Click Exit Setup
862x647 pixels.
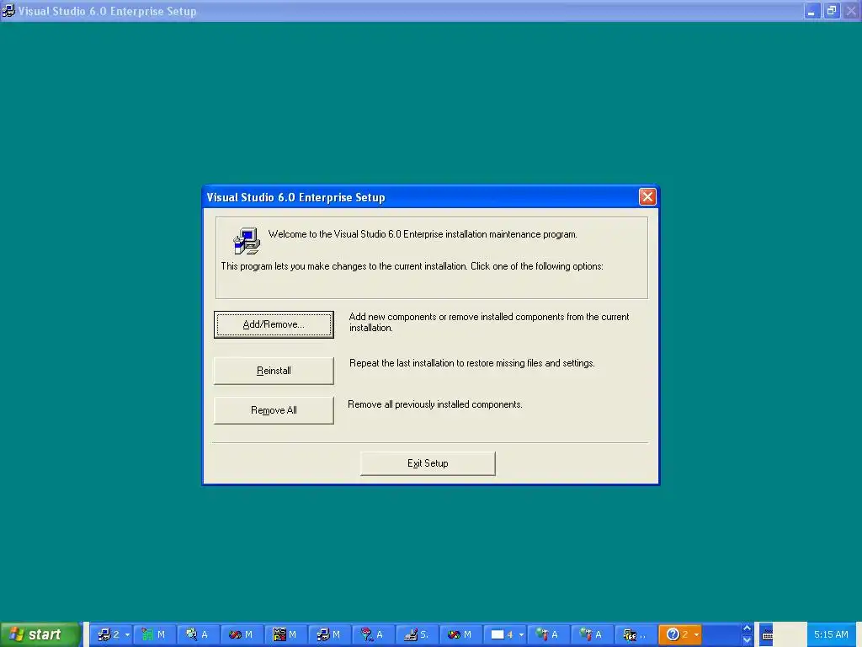428,464
